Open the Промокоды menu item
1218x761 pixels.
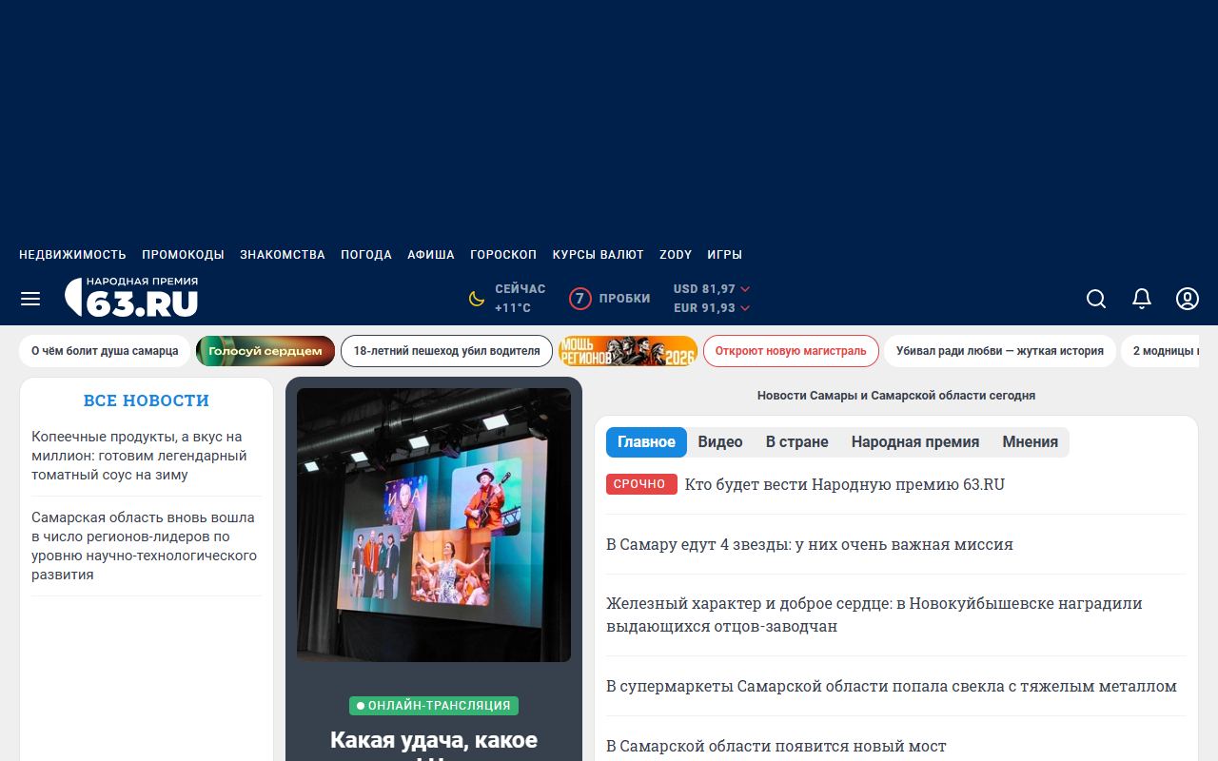point(183,255)
